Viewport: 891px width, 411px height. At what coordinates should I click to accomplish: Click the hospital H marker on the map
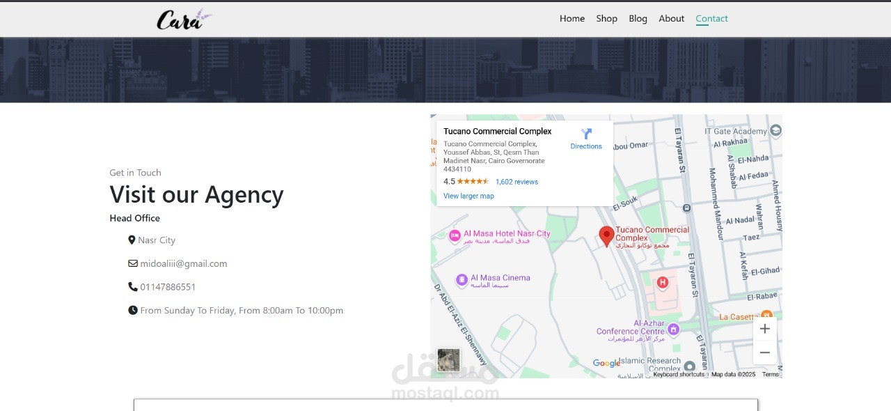(x=663, y=282)
